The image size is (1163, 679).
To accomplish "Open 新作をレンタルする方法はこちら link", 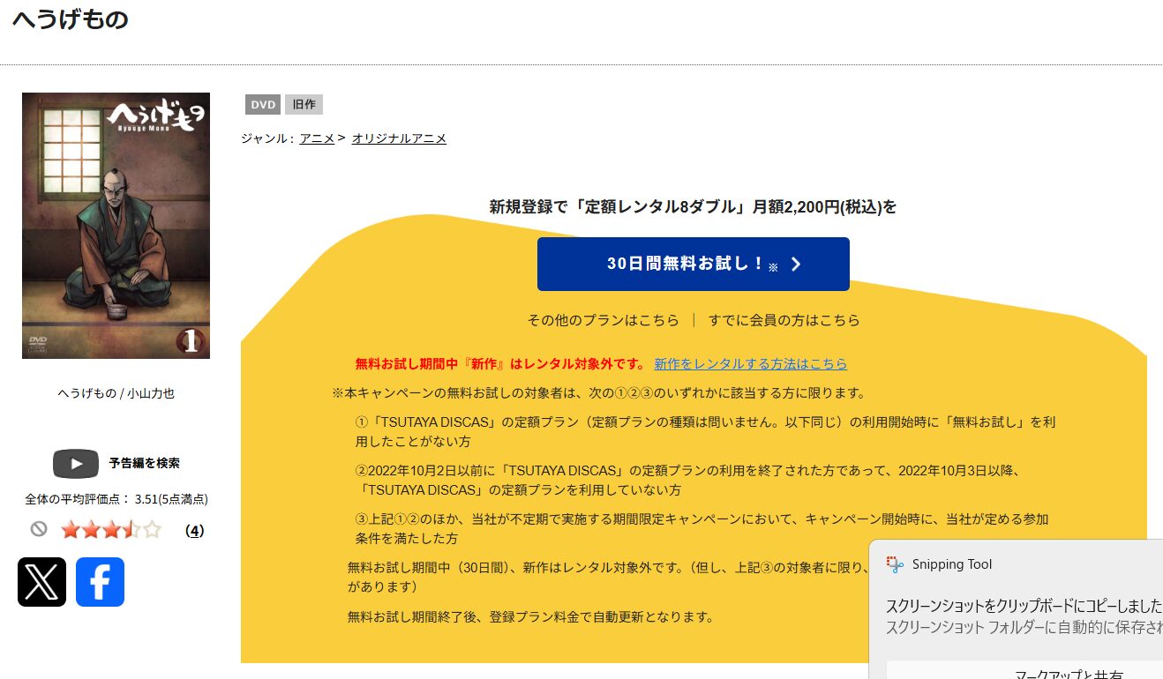I will pyautogui.click(x=750, y=363).
